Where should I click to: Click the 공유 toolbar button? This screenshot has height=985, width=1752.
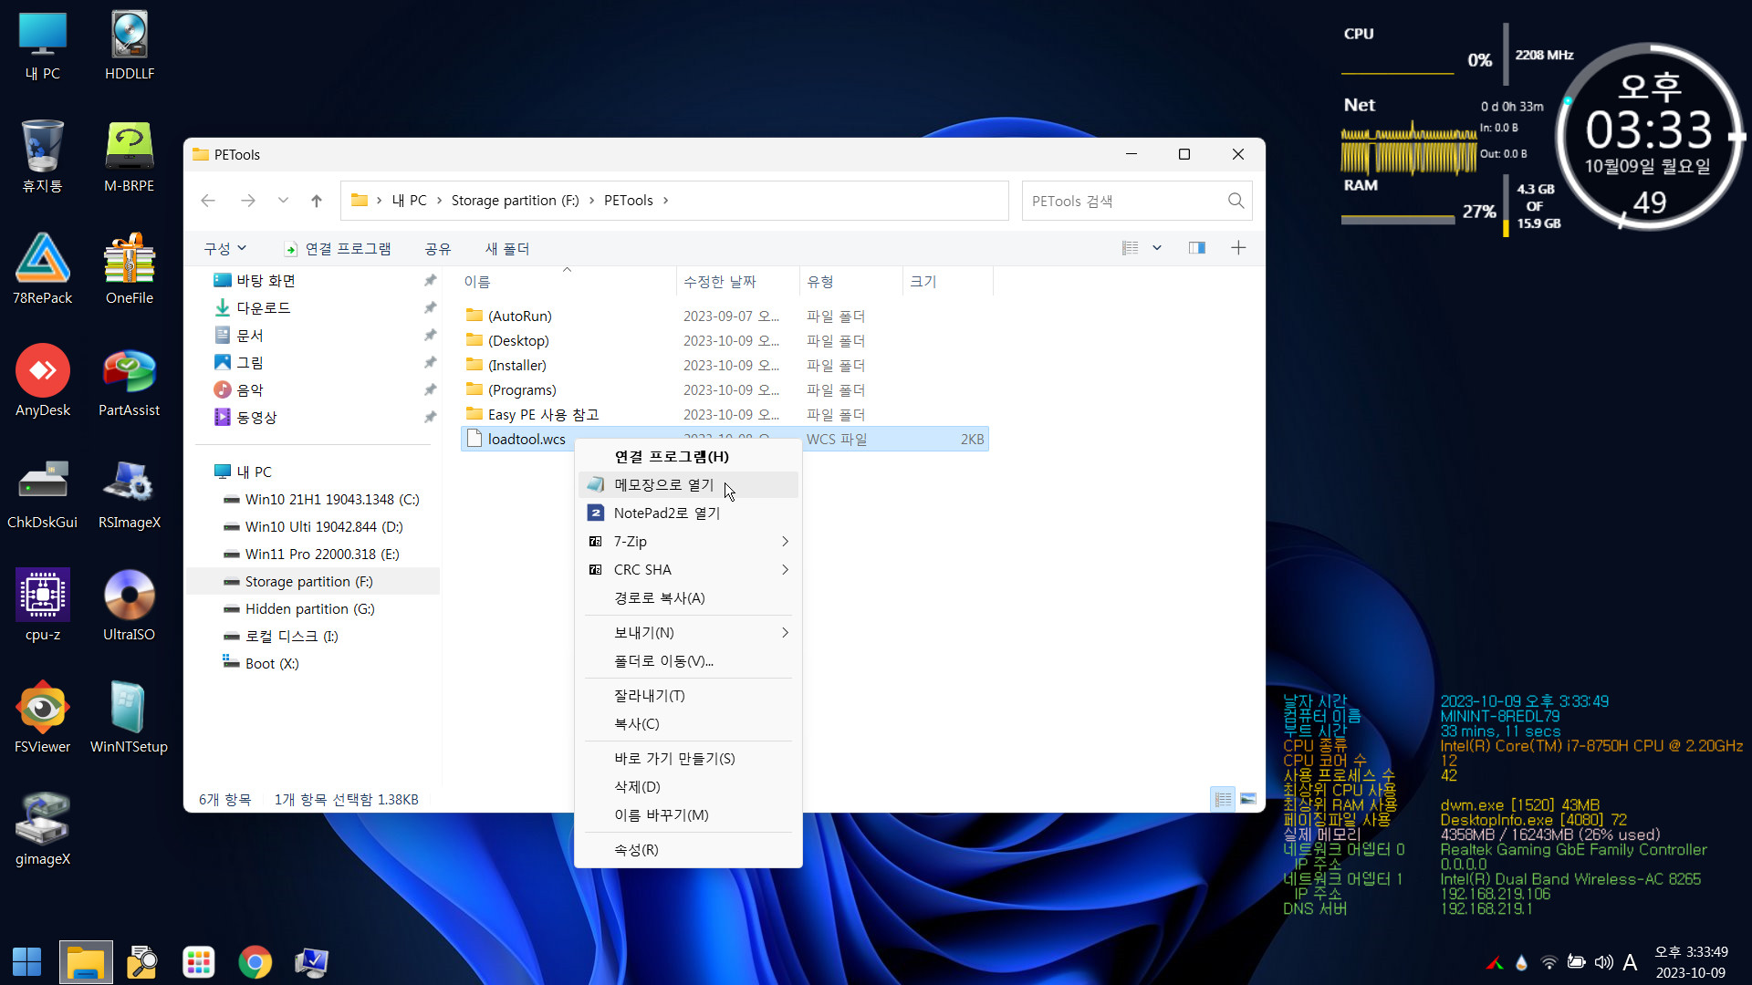[x=438, y=248]
